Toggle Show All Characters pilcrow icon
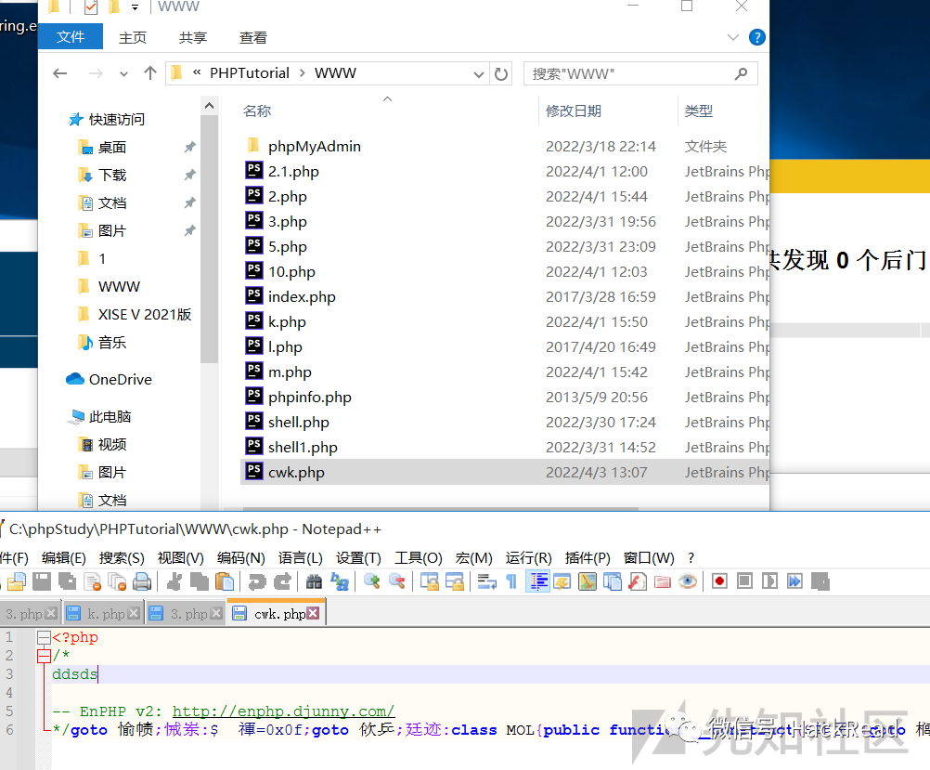Image resolution: width=930 pixels, height=770 pixels. click(x=511, y=581)
